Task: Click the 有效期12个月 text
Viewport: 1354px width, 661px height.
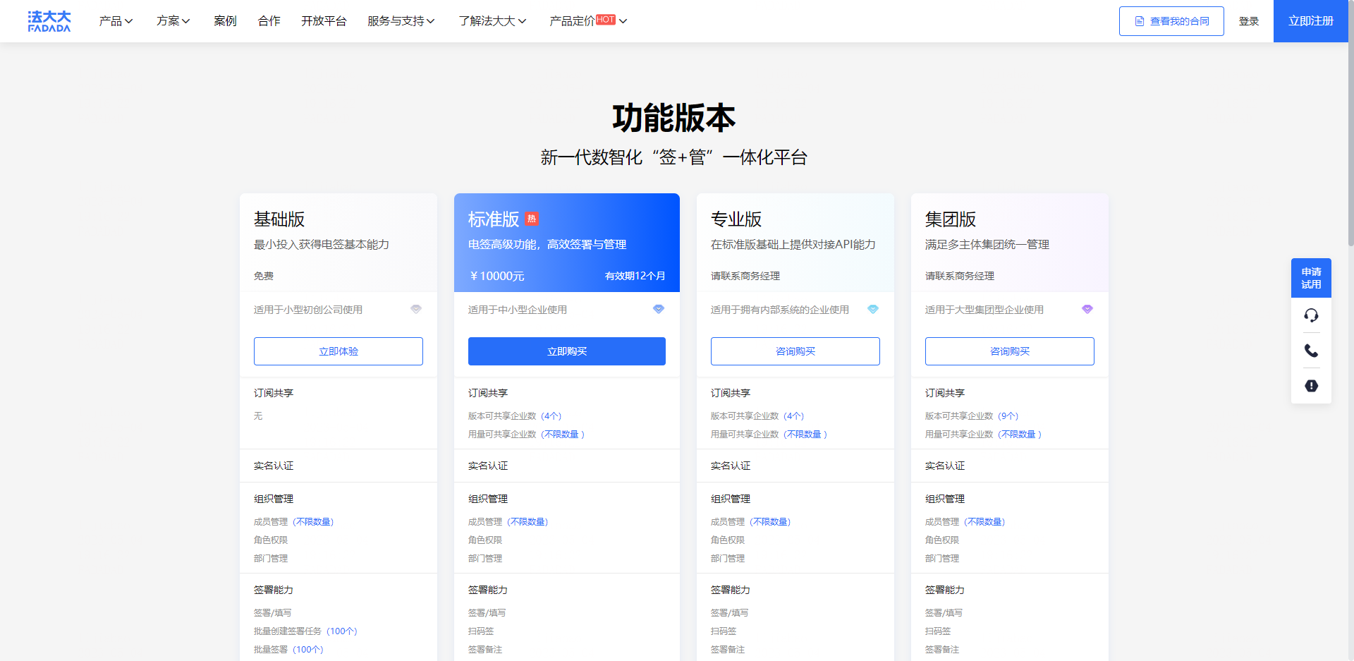Action: point(635,276)
